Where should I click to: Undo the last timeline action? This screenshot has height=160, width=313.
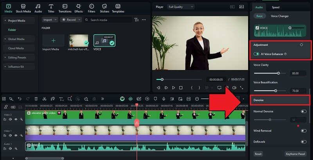20,99
